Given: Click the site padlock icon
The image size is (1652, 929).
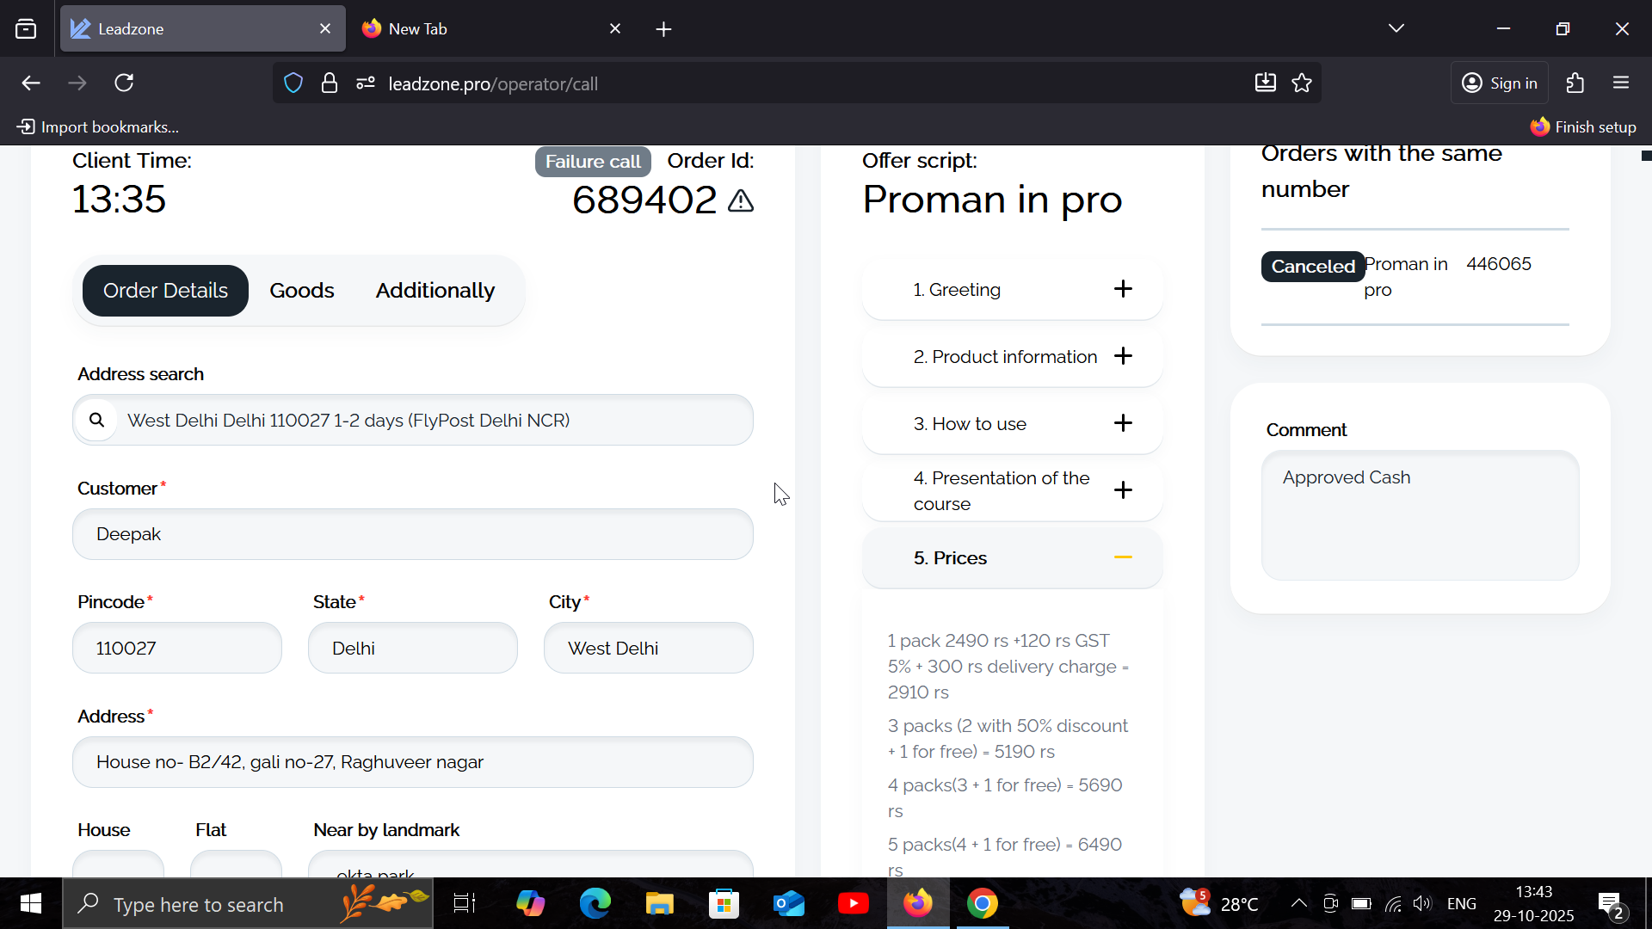Looking at the screenshot, I should click(x=329, y=83).
